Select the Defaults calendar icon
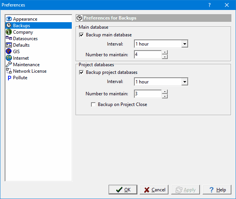236x199 pixels. click(x=9, y=45)
